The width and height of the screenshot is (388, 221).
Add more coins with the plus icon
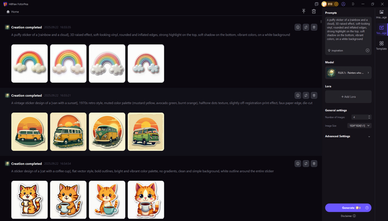tap(336, 4)
